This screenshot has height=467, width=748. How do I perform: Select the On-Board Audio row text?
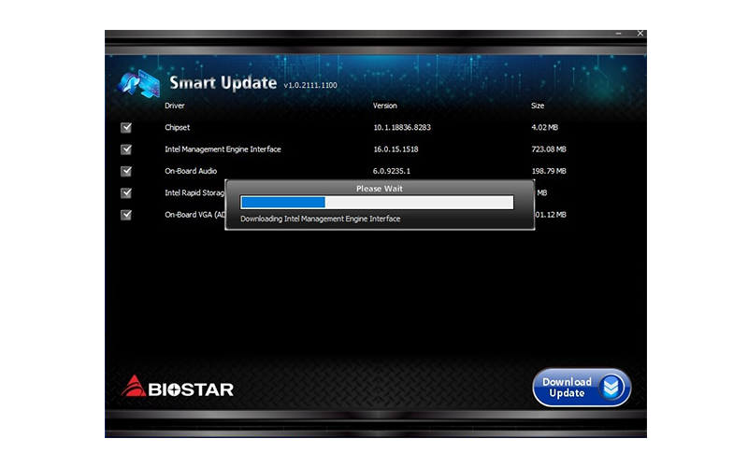(x=191, y=171)
